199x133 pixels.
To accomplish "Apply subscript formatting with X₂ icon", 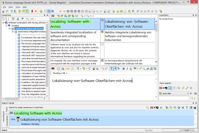I will point(144,69).
